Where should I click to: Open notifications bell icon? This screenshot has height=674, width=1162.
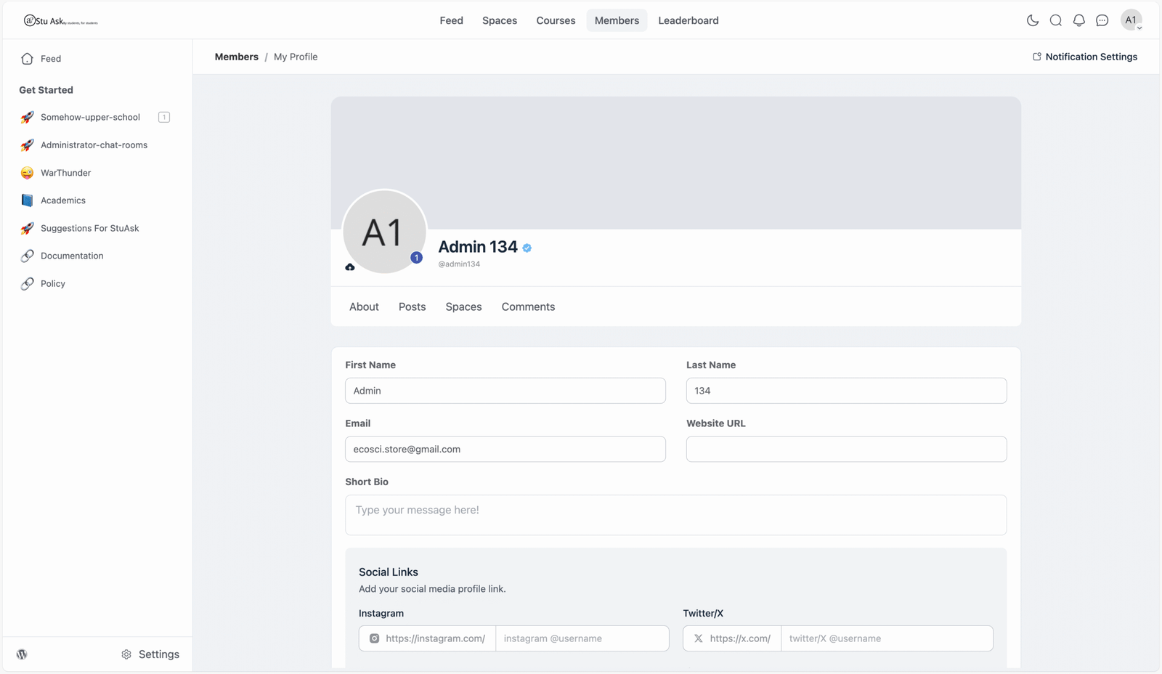[x=1078, y=20]
